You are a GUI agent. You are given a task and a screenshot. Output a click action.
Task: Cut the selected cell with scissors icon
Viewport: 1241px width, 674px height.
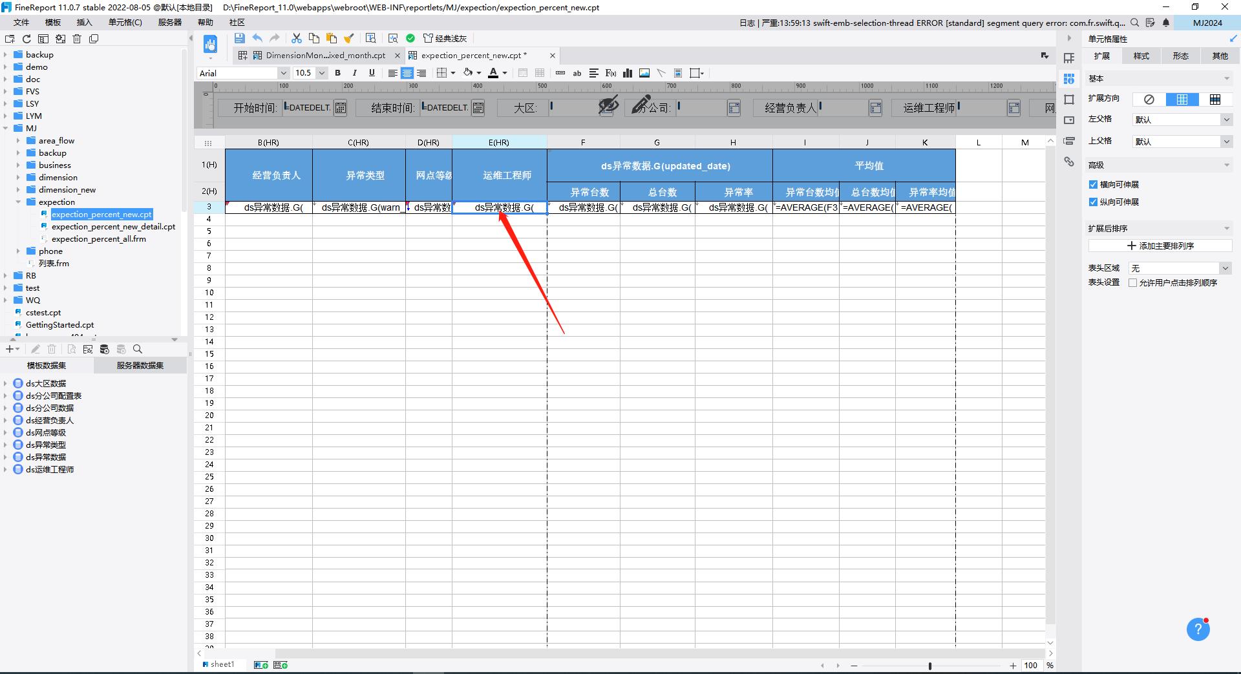point(297,38)
